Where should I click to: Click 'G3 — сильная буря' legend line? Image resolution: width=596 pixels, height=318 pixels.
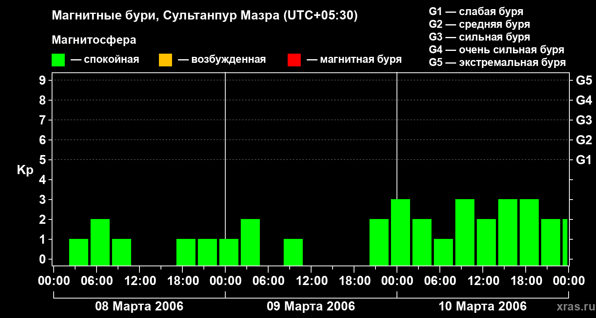pyautogui.click(x=479, y=37)
